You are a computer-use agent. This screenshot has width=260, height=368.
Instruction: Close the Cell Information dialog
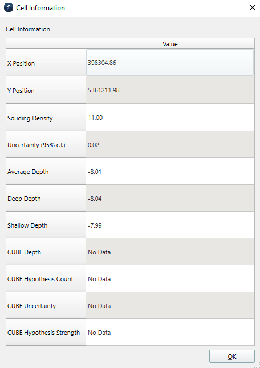pos(252,7)
